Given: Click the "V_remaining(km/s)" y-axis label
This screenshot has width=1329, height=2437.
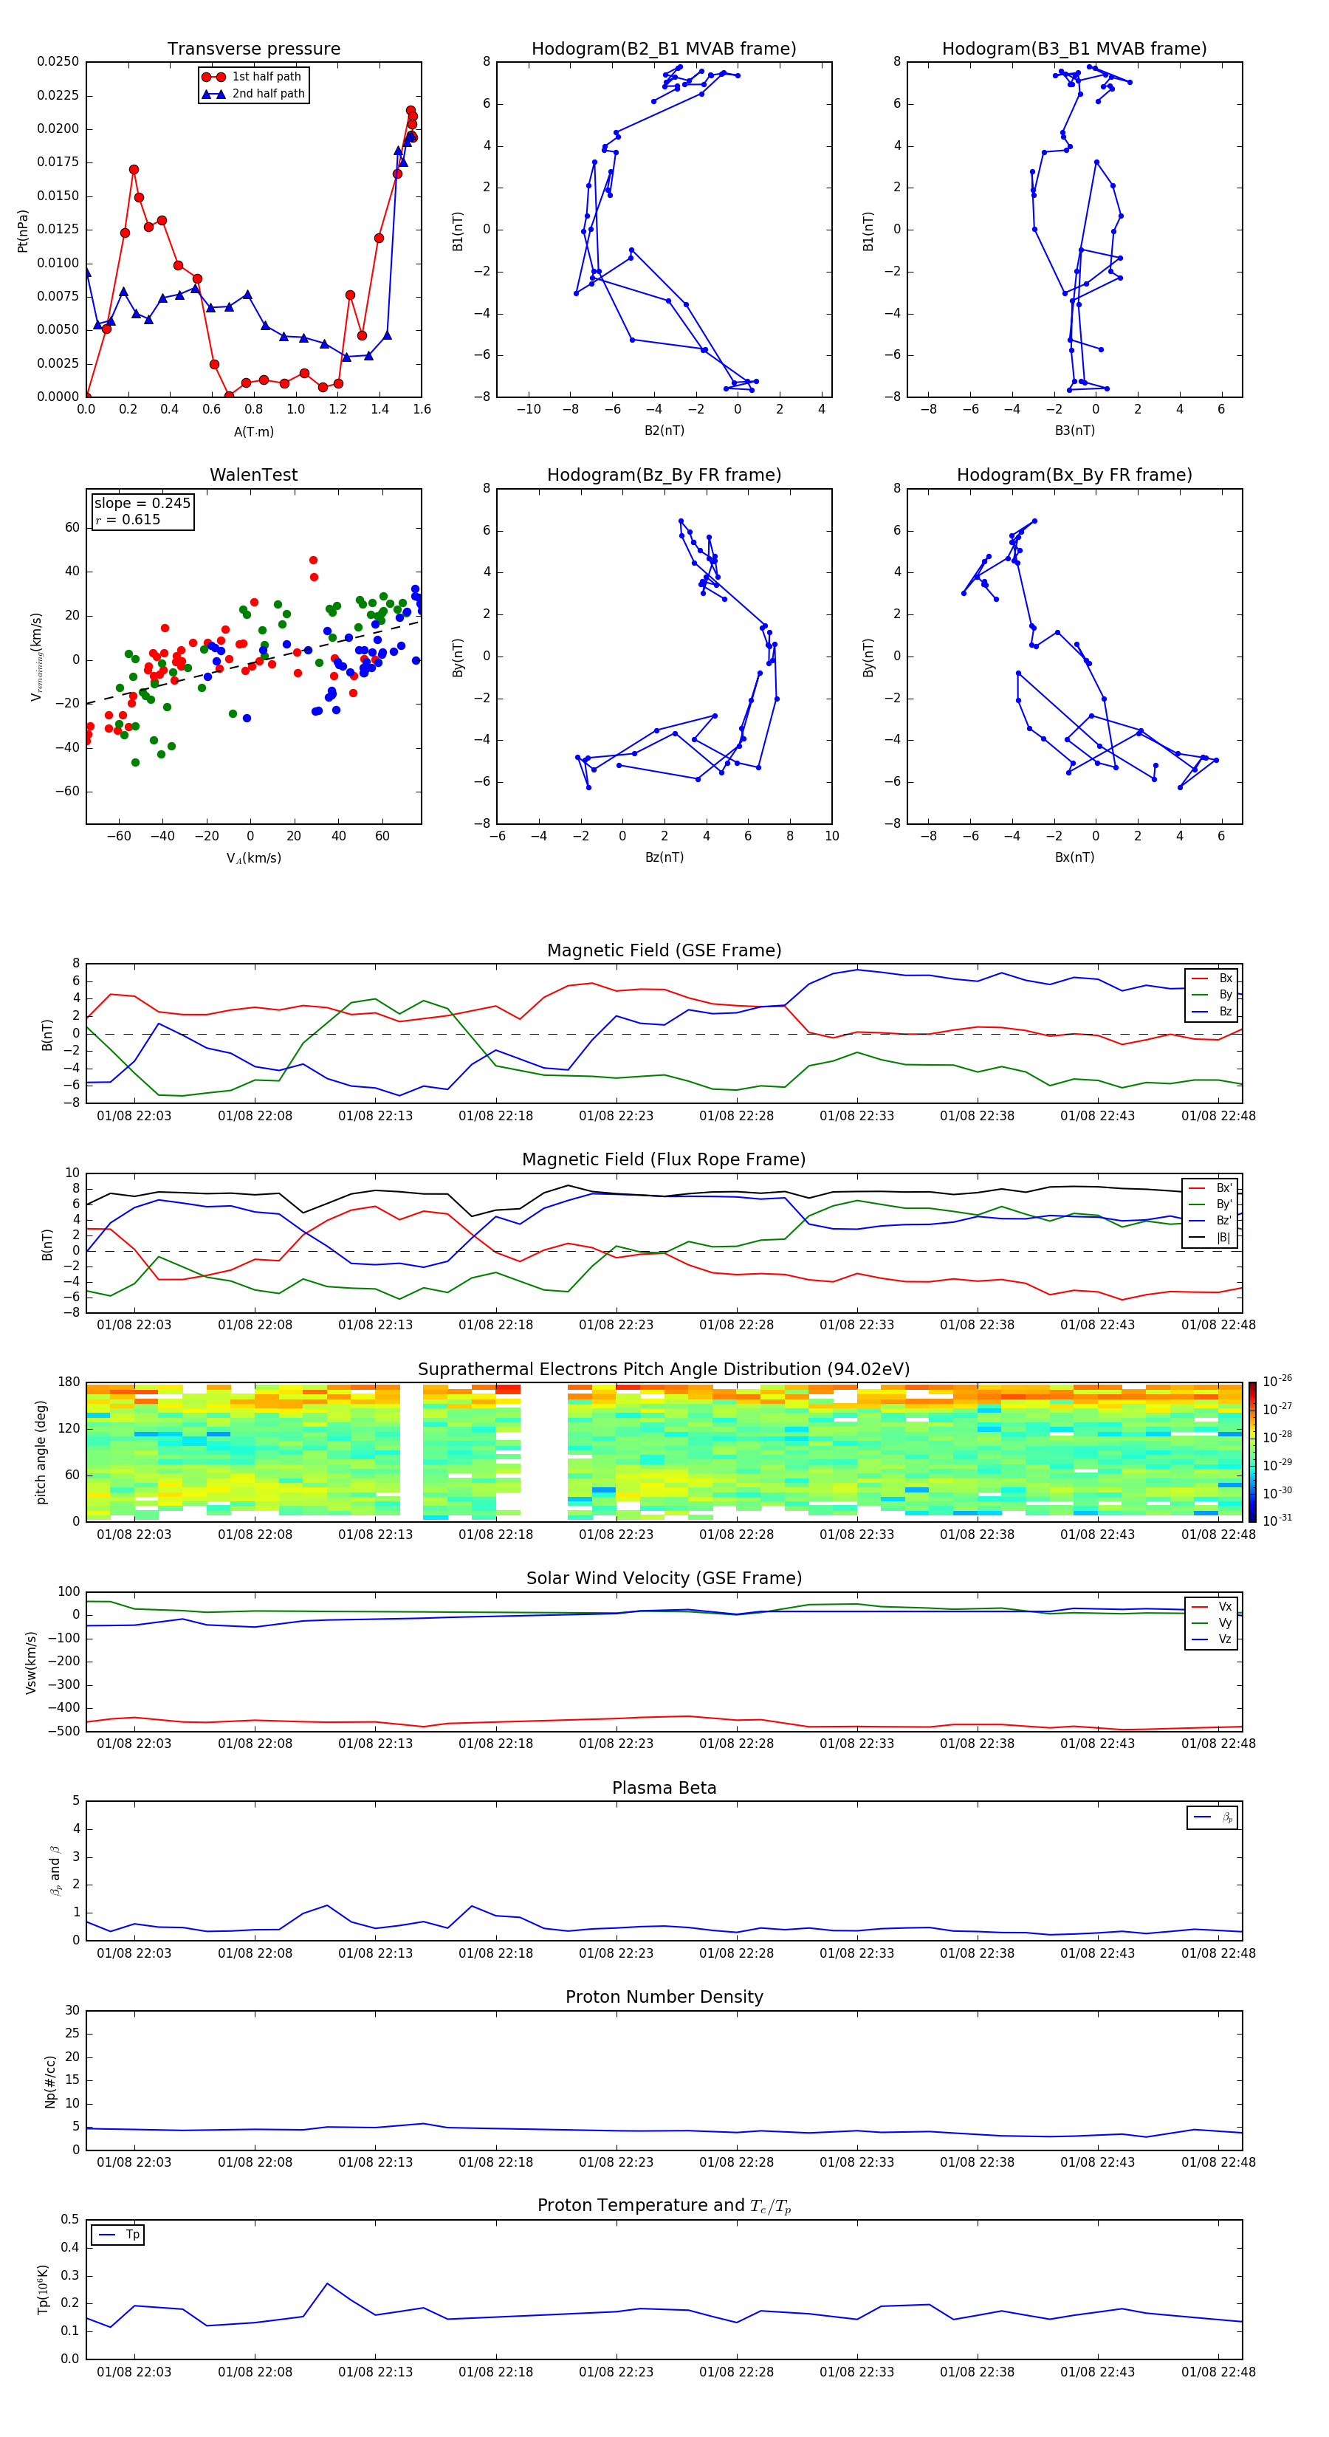Looking at the screenshot, I should pyautogui.click(x=36, y=657).
